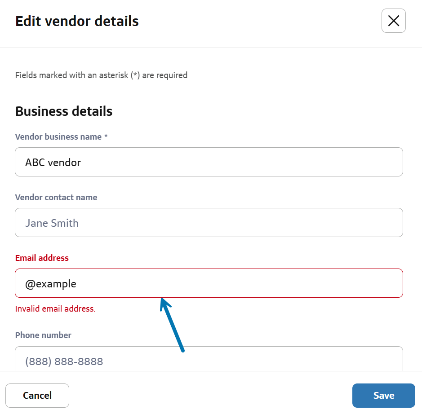Place cursor on the '@example' text
The width and height of the screenshot is (422, 414).
[x=51, y=284]
